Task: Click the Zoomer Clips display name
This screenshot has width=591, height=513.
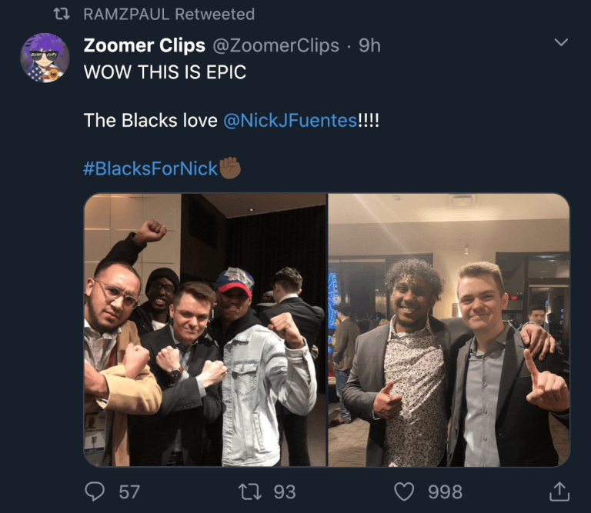Action: [145, 45]
